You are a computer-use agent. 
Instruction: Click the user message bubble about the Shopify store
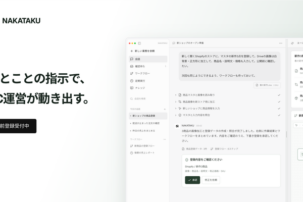(230, 66)
